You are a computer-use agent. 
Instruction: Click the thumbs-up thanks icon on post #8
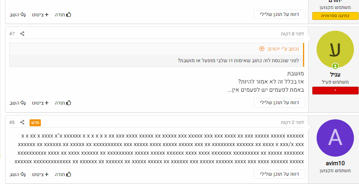point(69,174)
